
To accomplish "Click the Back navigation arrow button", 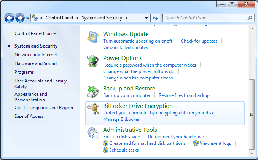I will click(x=10, y=18).
